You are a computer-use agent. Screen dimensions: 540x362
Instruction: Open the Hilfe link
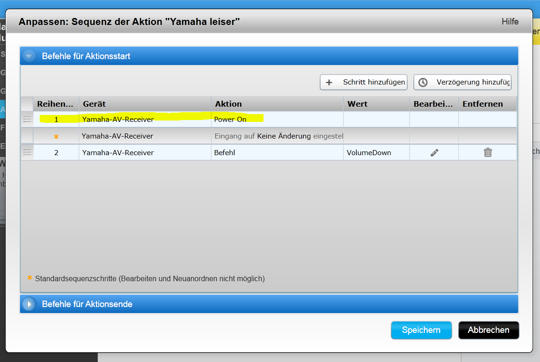[x=510, y=22]
